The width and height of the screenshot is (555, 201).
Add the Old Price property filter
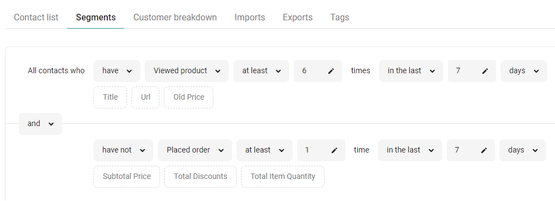coord(189,97)
